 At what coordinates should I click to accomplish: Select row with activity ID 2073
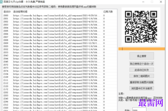pos(60,68)
